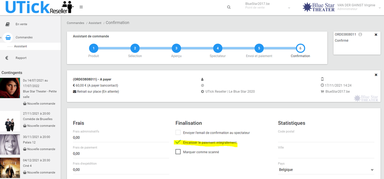Click the hamburger menu icon
This screenshot has height=179, width=384.
tap(81, 7)
